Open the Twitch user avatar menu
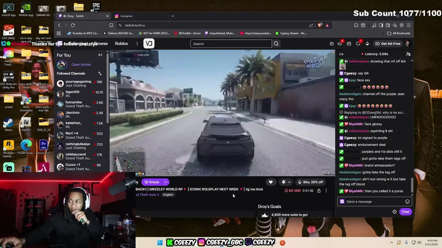 (407, 44)
